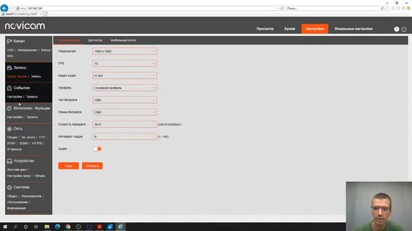Launch Microsoft Edge from taskbar
This screenshot has width=412, height=231.
(57, 227)
